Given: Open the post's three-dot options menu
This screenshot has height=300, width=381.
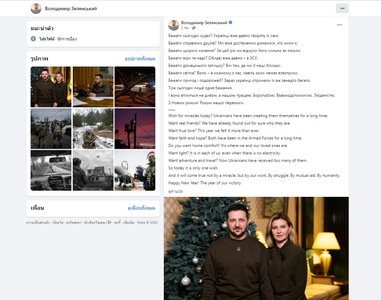Looking at the screenshot, I should point(340,25).
